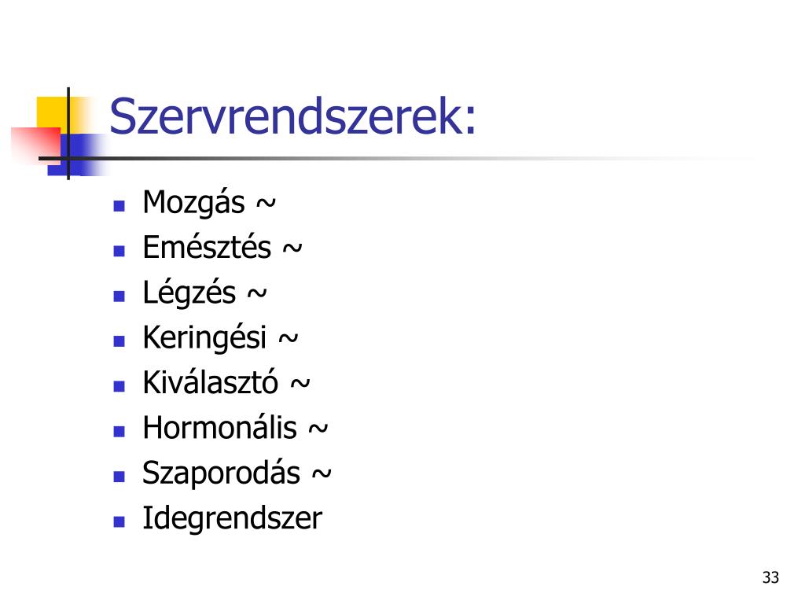This screenshot has width=805, height=604.
Task: Click the Emésztés ~ list item
Action: (222, 248)
